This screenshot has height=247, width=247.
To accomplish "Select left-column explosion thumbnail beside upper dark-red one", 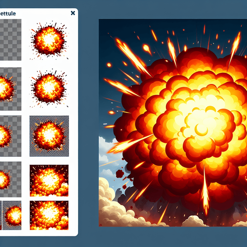I will (x=11, y=179).
